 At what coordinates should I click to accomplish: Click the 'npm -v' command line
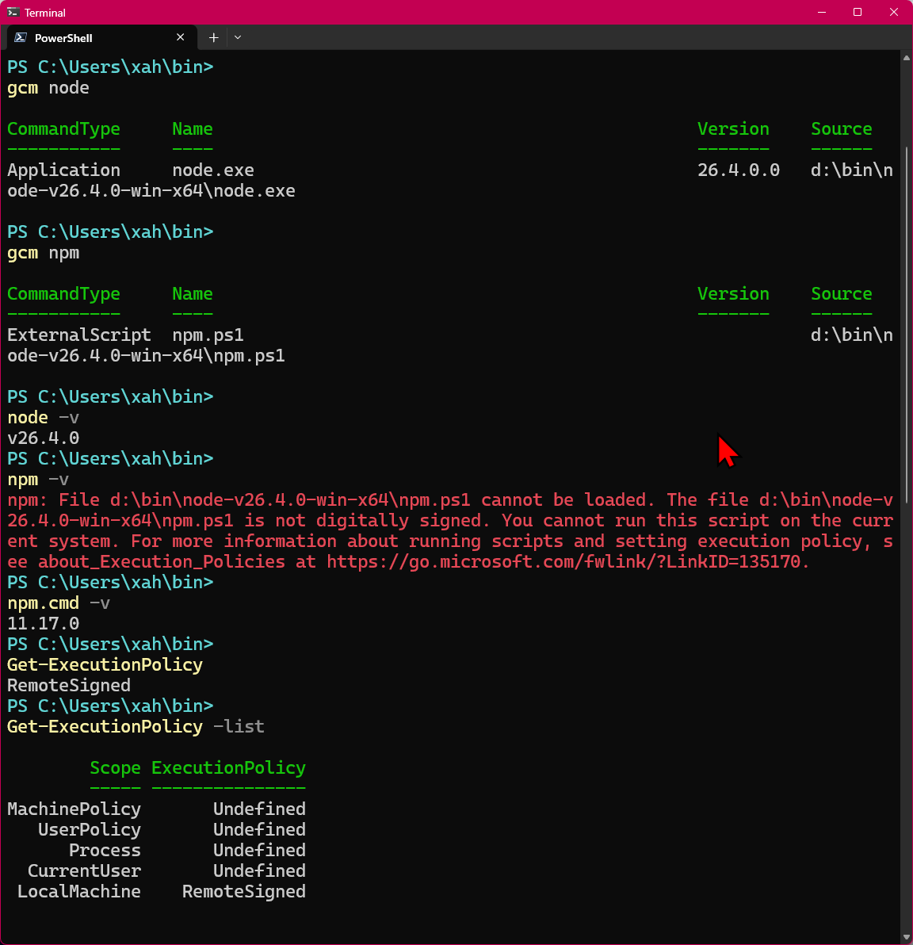[x=38, y=480]
